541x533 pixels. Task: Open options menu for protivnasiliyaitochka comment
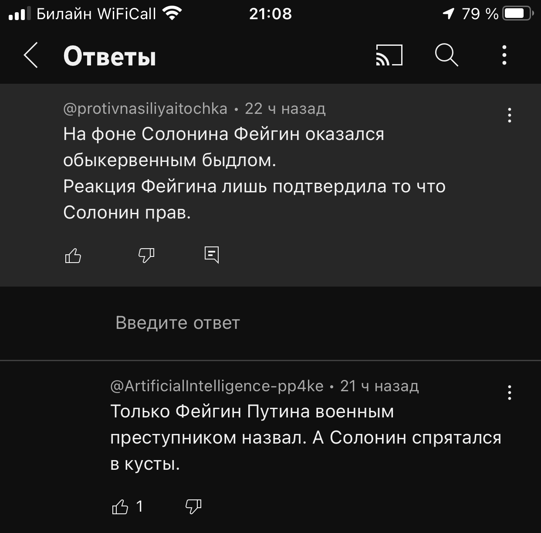tap(509, 115)
